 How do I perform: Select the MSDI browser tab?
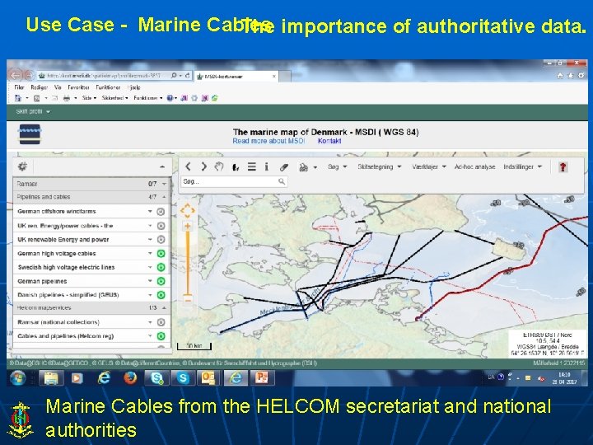coord(236,77)
